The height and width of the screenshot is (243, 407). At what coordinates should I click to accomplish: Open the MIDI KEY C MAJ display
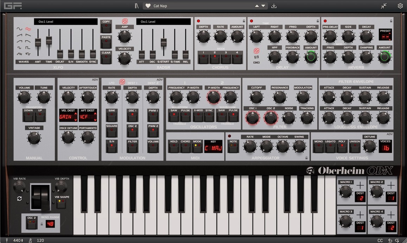tap(213, 148)
